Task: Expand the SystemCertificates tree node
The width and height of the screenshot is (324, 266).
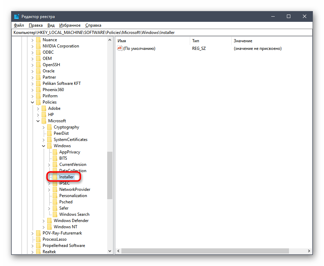Action: pos(44,140)
